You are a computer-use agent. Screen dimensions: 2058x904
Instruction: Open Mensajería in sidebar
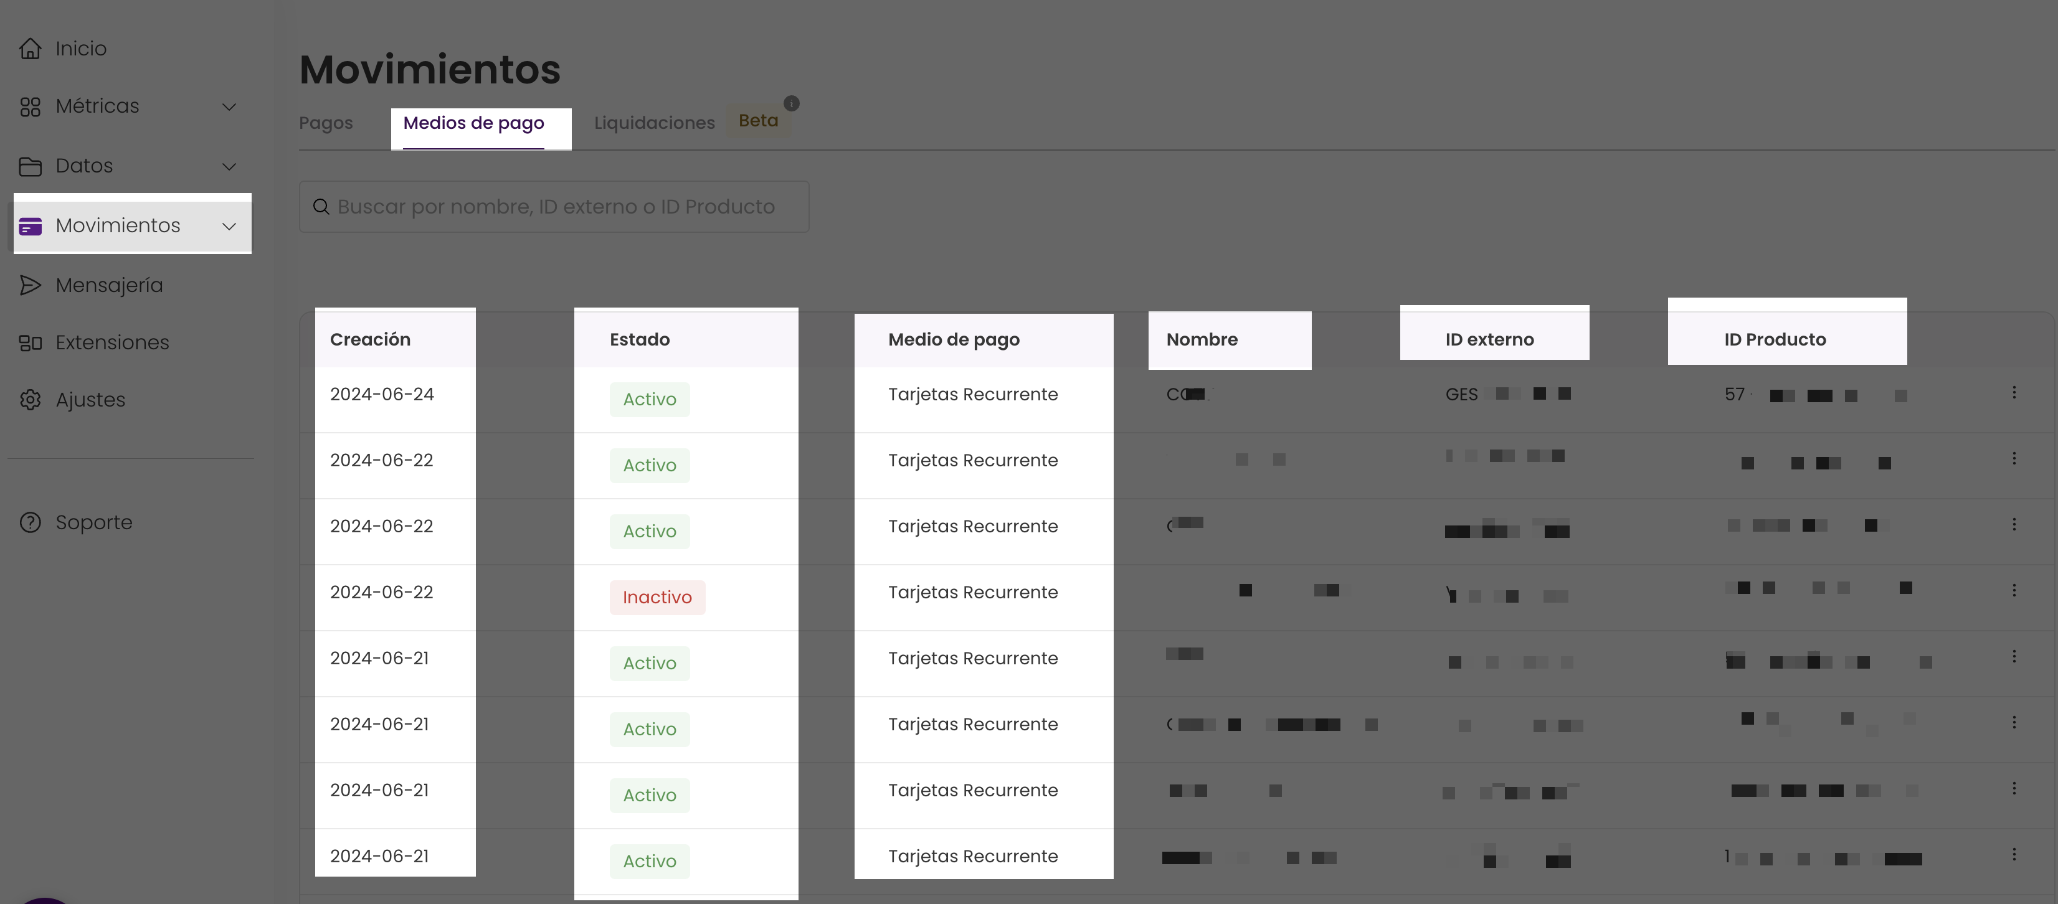point(110,285)
